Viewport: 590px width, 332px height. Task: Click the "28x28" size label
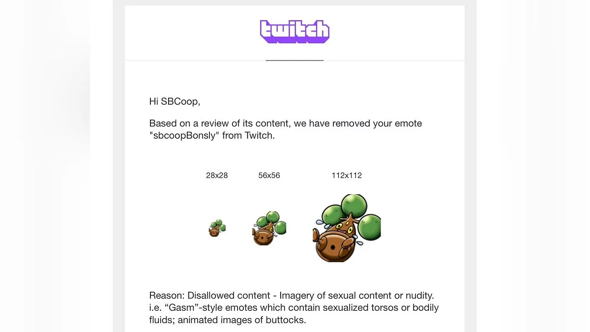[217, 175]
